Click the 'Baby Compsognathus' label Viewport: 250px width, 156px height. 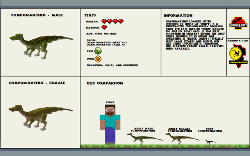tap(210, 130)
